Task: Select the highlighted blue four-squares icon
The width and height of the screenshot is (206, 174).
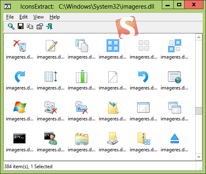Action: (x=113, y=46)
